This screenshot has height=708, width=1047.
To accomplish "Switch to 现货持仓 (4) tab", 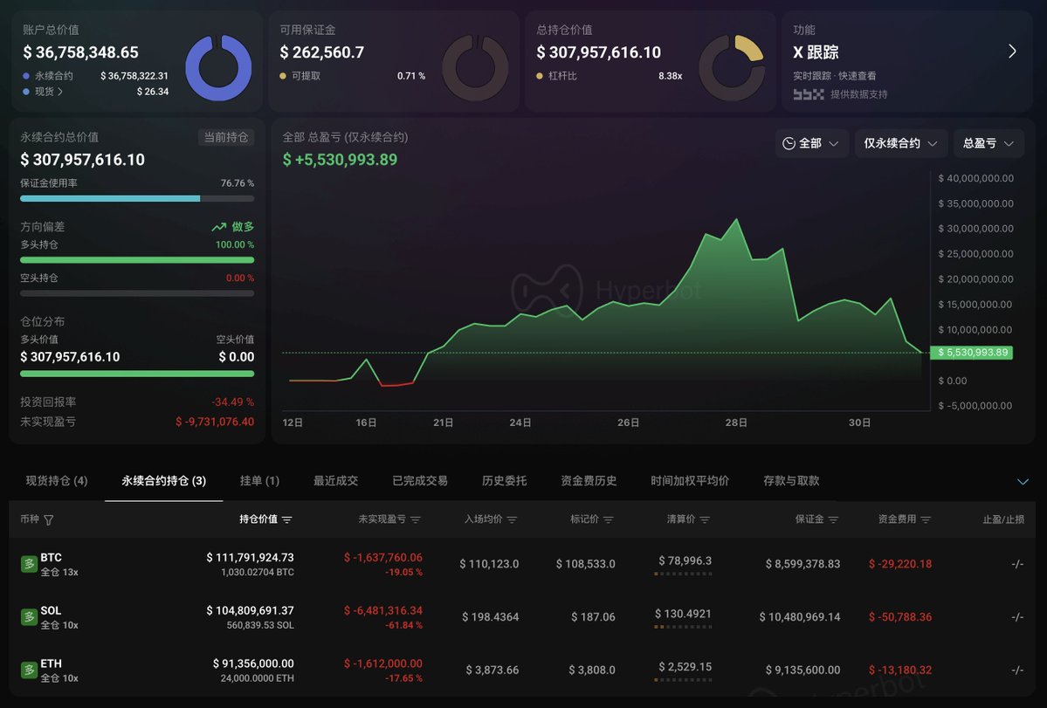I will click(57, 480).
